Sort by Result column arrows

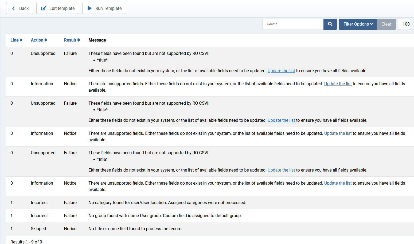pos(79,40)
